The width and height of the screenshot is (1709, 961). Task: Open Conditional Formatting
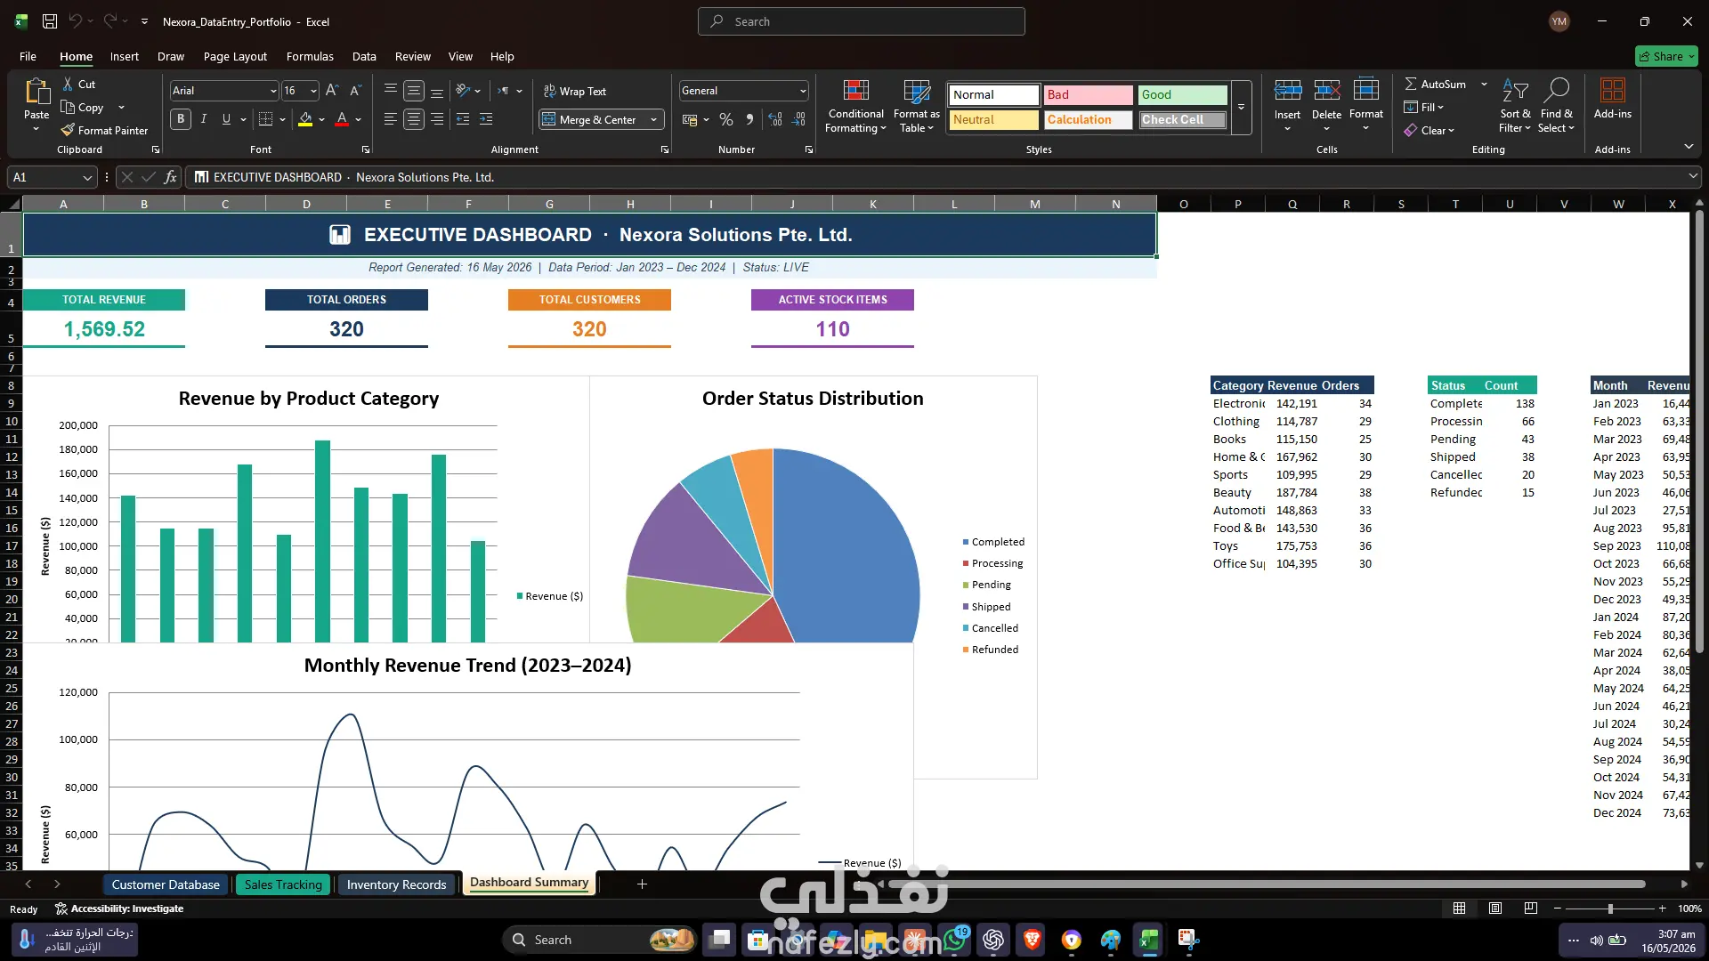click(x=855, y=106)
